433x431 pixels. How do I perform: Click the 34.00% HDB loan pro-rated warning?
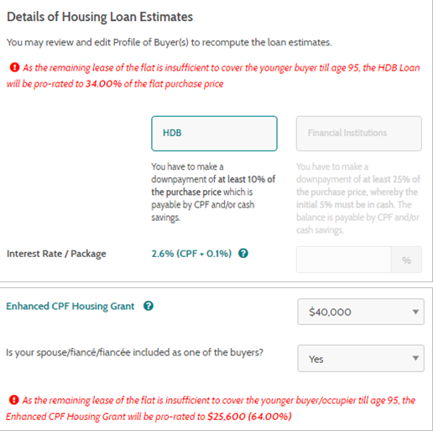[x=213, y=76]
